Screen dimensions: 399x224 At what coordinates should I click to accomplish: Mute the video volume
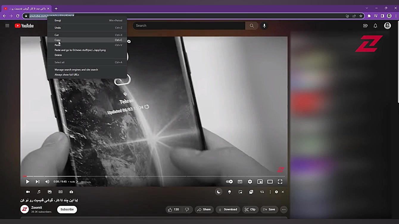coord(47,182)
